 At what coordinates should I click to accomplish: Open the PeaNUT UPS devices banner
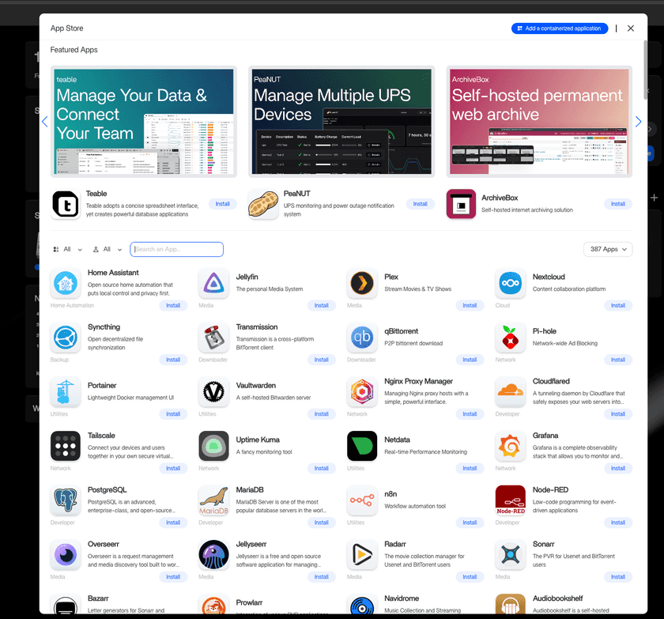click(x=341, y=122)
